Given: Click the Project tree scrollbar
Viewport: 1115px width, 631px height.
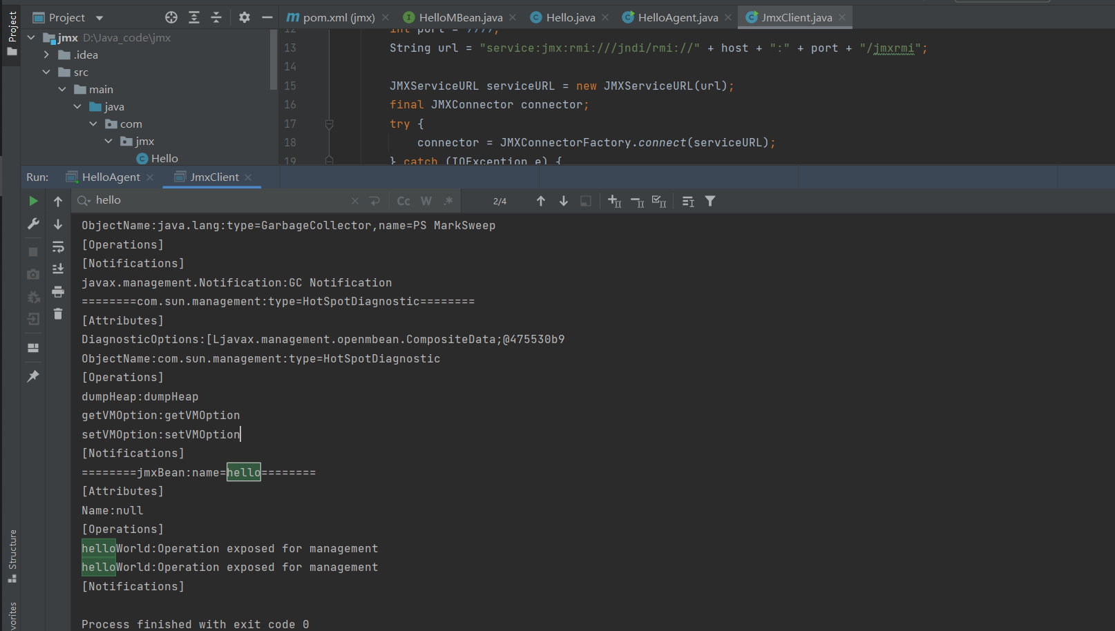Looking at the screenshot, I should pyautogui.click(x=274, y=59).
